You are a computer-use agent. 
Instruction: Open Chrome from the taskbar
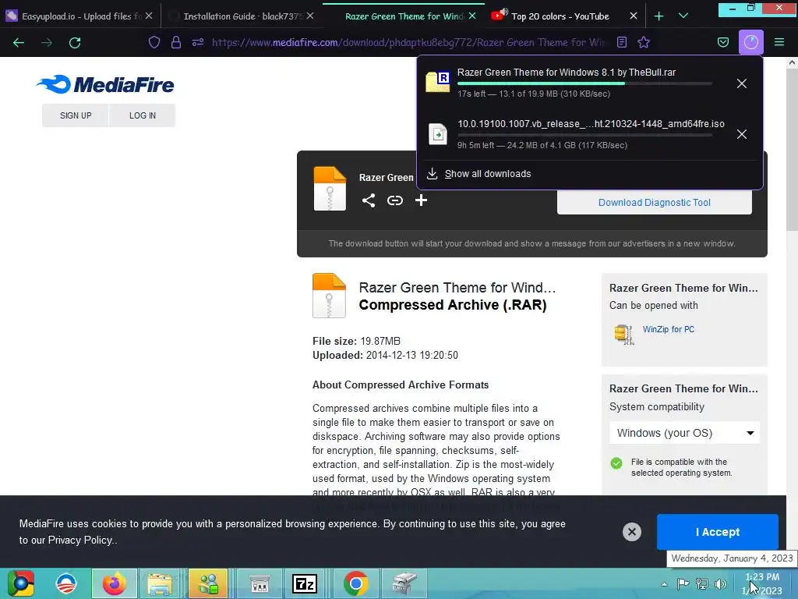355,583
